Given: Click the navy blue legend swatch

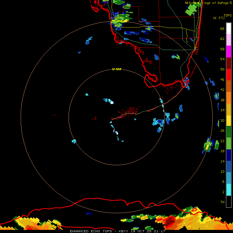Looking at the screenshot, I should click(229, 155).
